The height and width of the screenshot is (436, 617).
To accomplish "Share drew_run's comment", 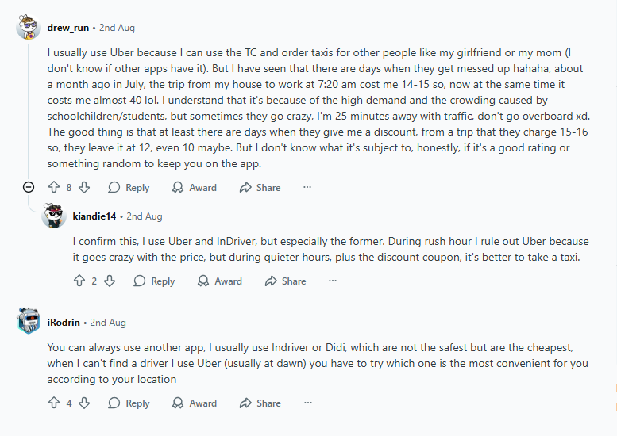I will click(x=260, y=188).
